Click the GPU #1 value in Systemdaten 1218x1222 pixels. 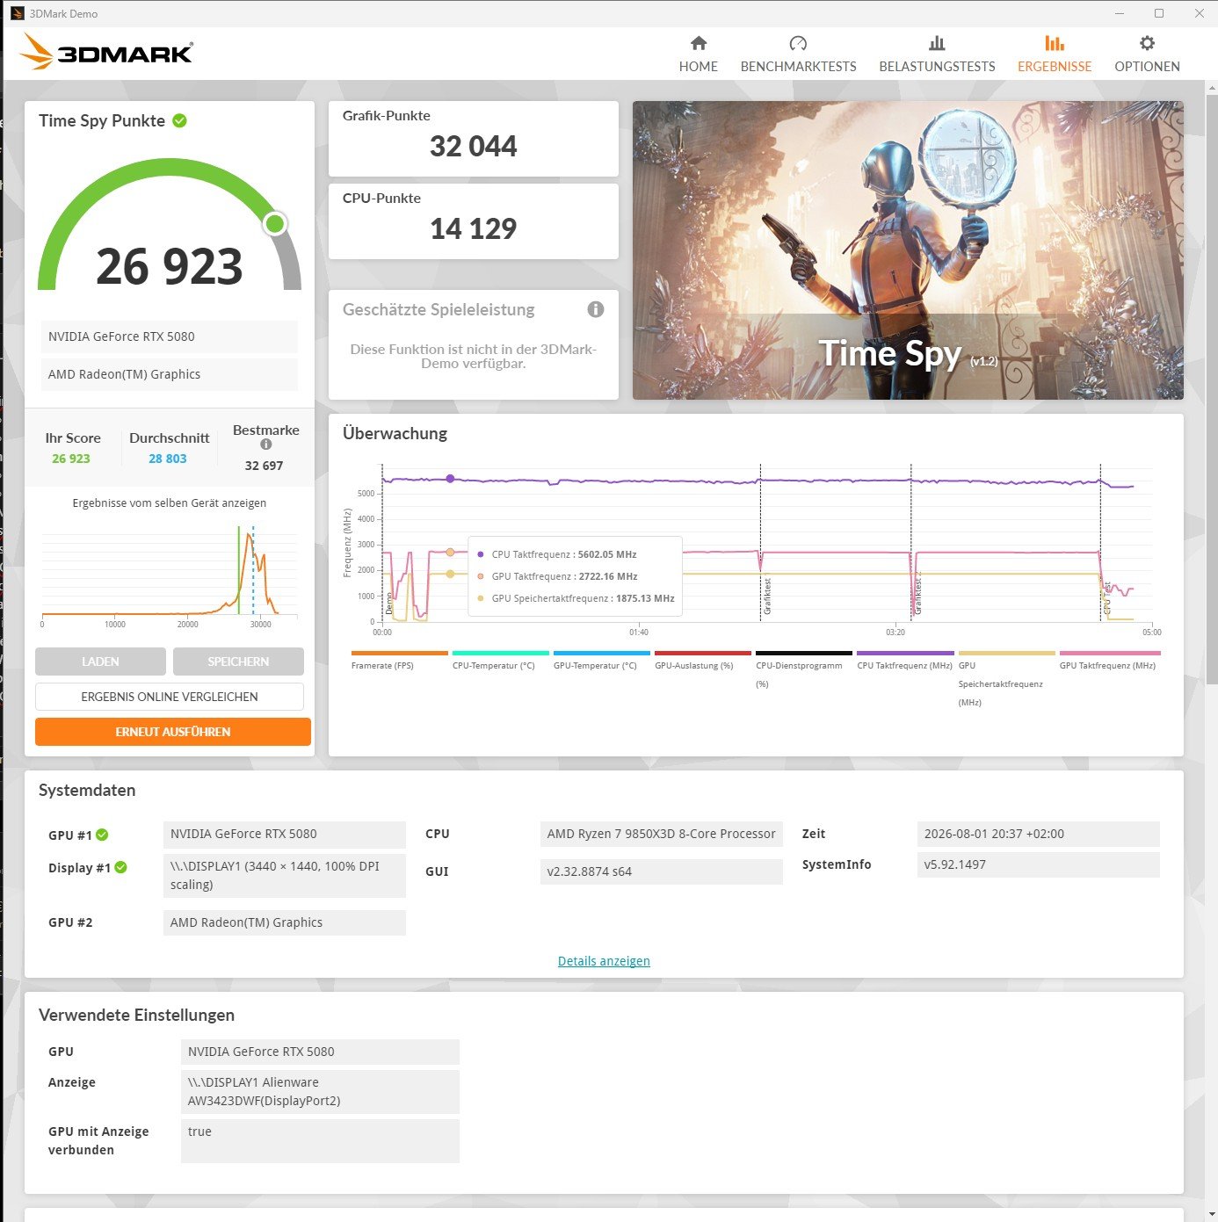click(x=285, y=835)
